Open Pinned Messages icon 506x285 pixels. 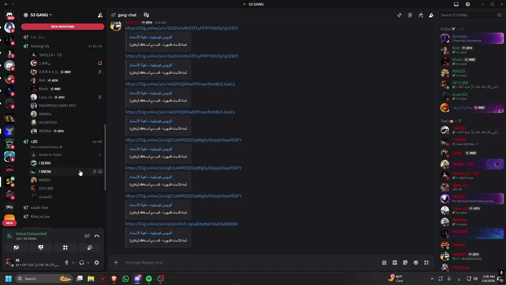421,15
